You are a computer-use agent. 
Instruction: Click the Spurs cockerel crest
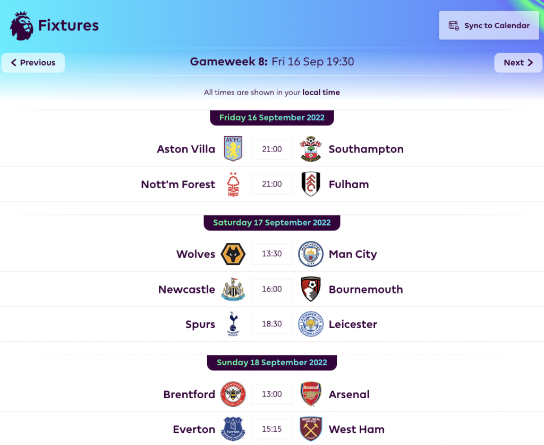coord(232,324)
